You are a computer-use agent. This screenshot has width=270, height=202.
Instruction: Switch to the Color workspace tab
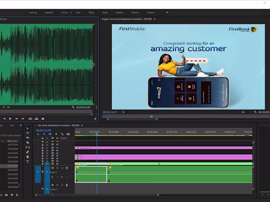click(78, 12)
